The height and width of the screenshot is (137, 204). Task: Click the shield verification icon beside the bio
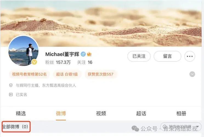11,85
